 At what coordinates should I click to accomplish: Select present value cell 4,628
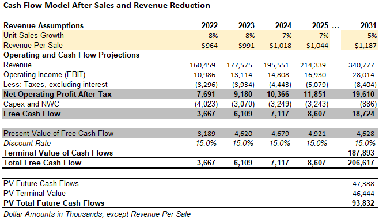365,134
